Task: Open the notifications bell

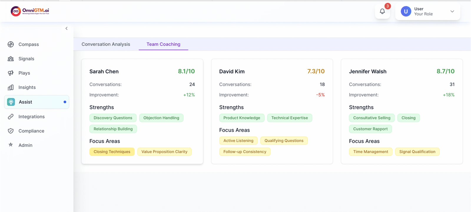Action: coord(382,11)
